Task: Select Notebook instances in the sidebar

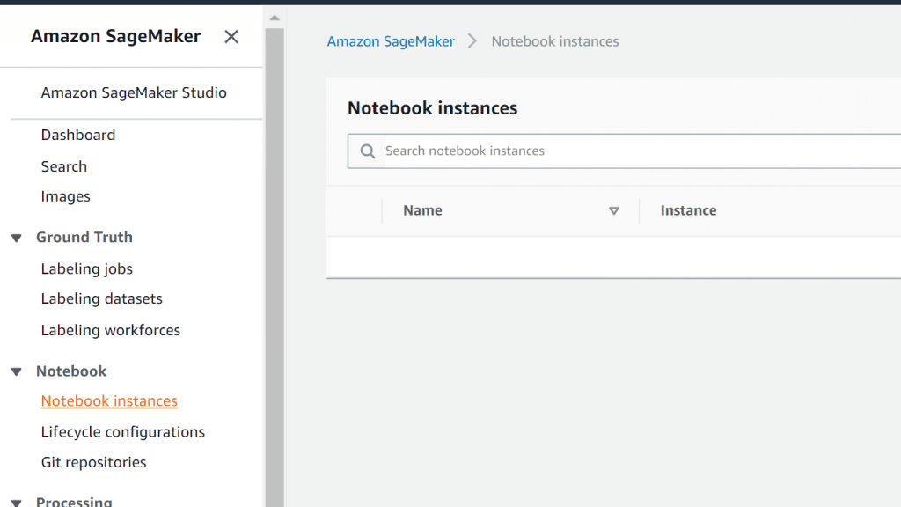Action: pos(109,400)
